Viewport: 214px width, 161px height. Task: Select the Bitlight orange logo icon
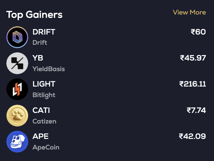tap(17, 89)
